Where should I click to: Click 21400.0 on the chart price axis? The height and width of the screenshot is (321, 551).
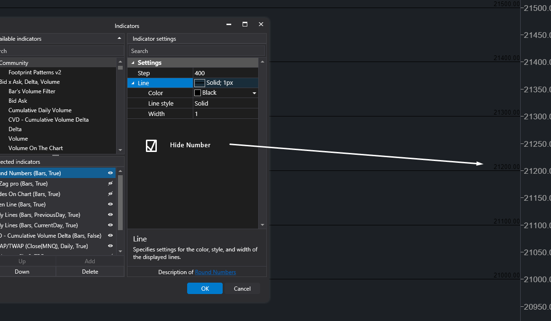click(x=537, y=62)
